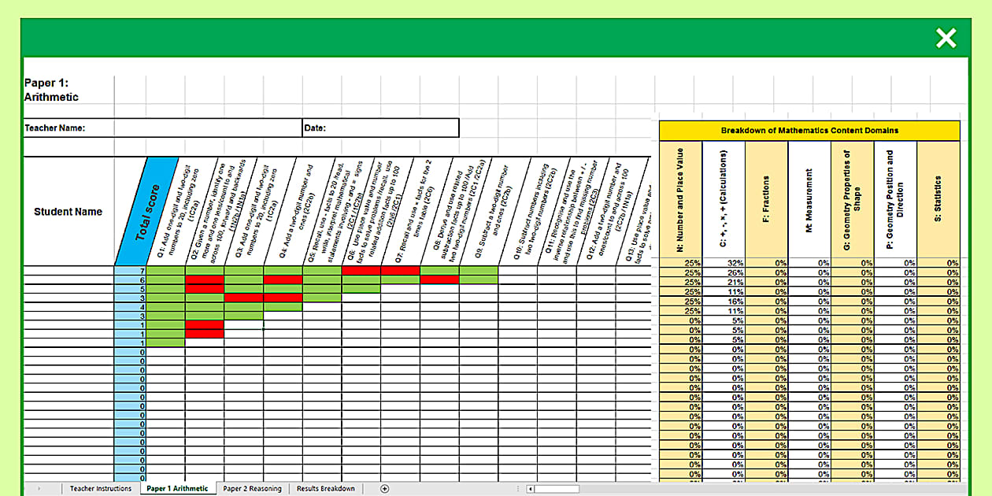Click the horizontal scrollbar left arrow
Image resolution: width=992 pixels, height=496 pixels.
click(531, 489)
